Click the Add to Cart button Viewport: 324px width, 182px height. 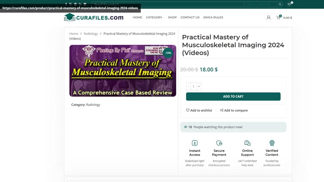tap(233, 96)
